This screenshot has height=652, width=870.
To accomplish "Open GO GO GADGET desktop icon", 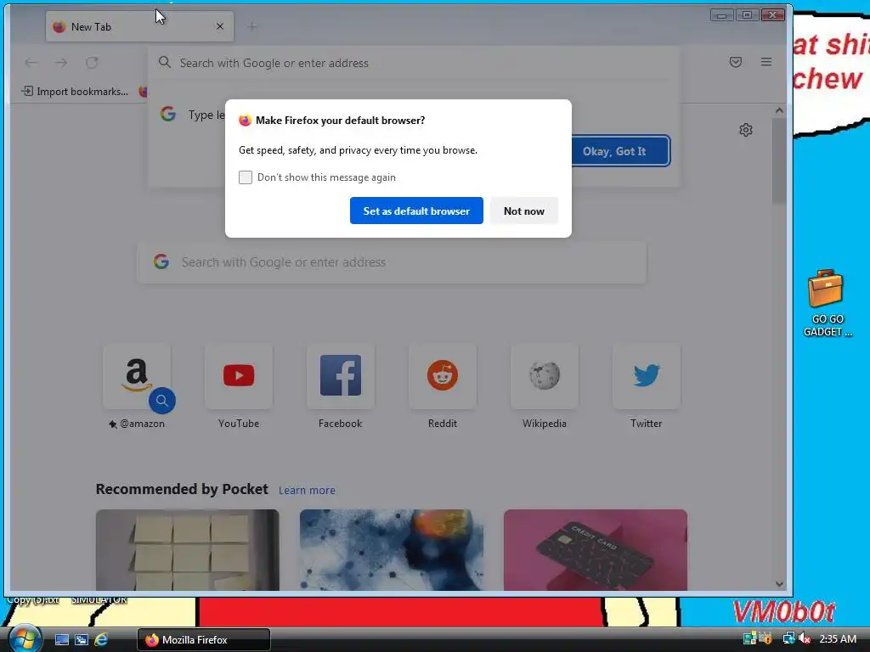I will [x=827, y=303].
